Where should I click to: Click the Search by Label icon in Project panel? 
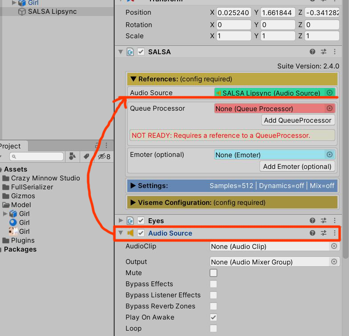(x=86, y=156)
